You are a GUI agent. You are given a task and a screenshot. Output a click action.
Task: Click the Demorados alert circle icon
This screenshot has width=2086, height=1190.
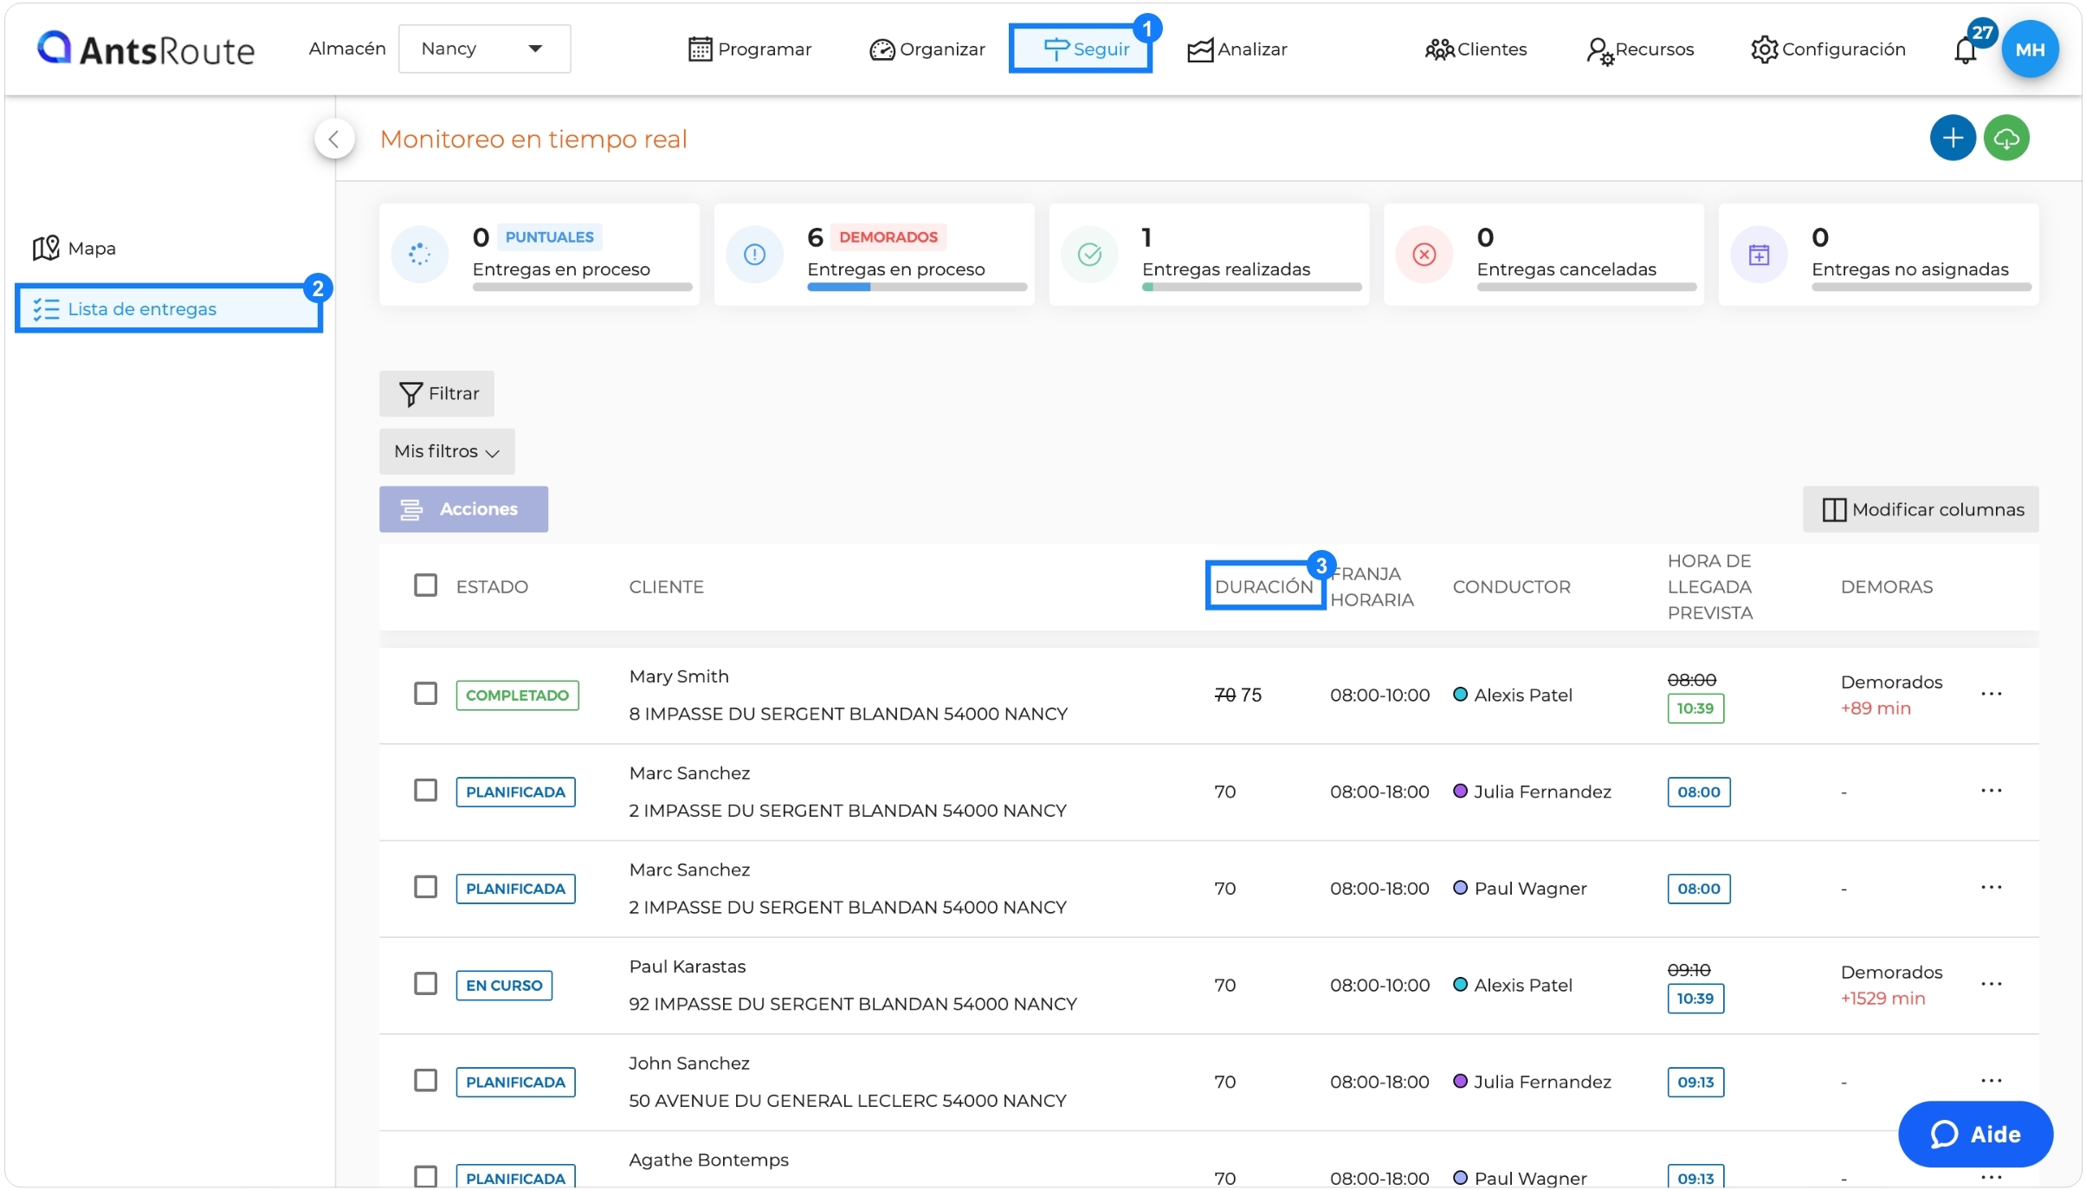754,254
